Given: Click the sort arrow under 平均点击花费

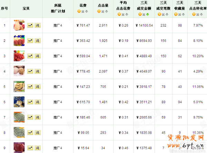Looking at the screenshot, I should (127, 15).
